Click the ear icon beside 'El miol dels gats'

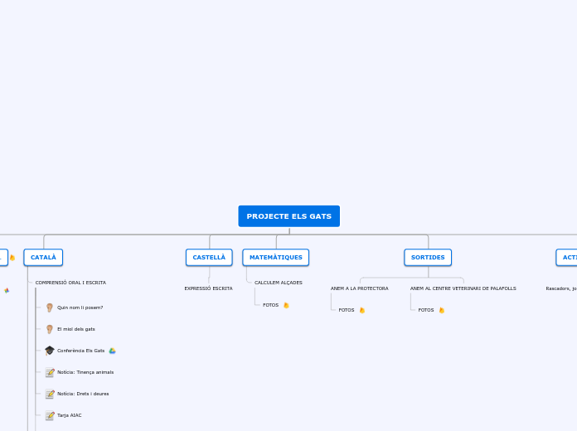pos(50,329)
